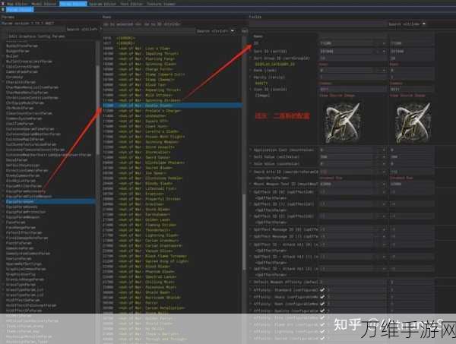Edit the ID value field 11200
Image resolution: width=456 pixels, height=344 pixels.
point(346,43)
